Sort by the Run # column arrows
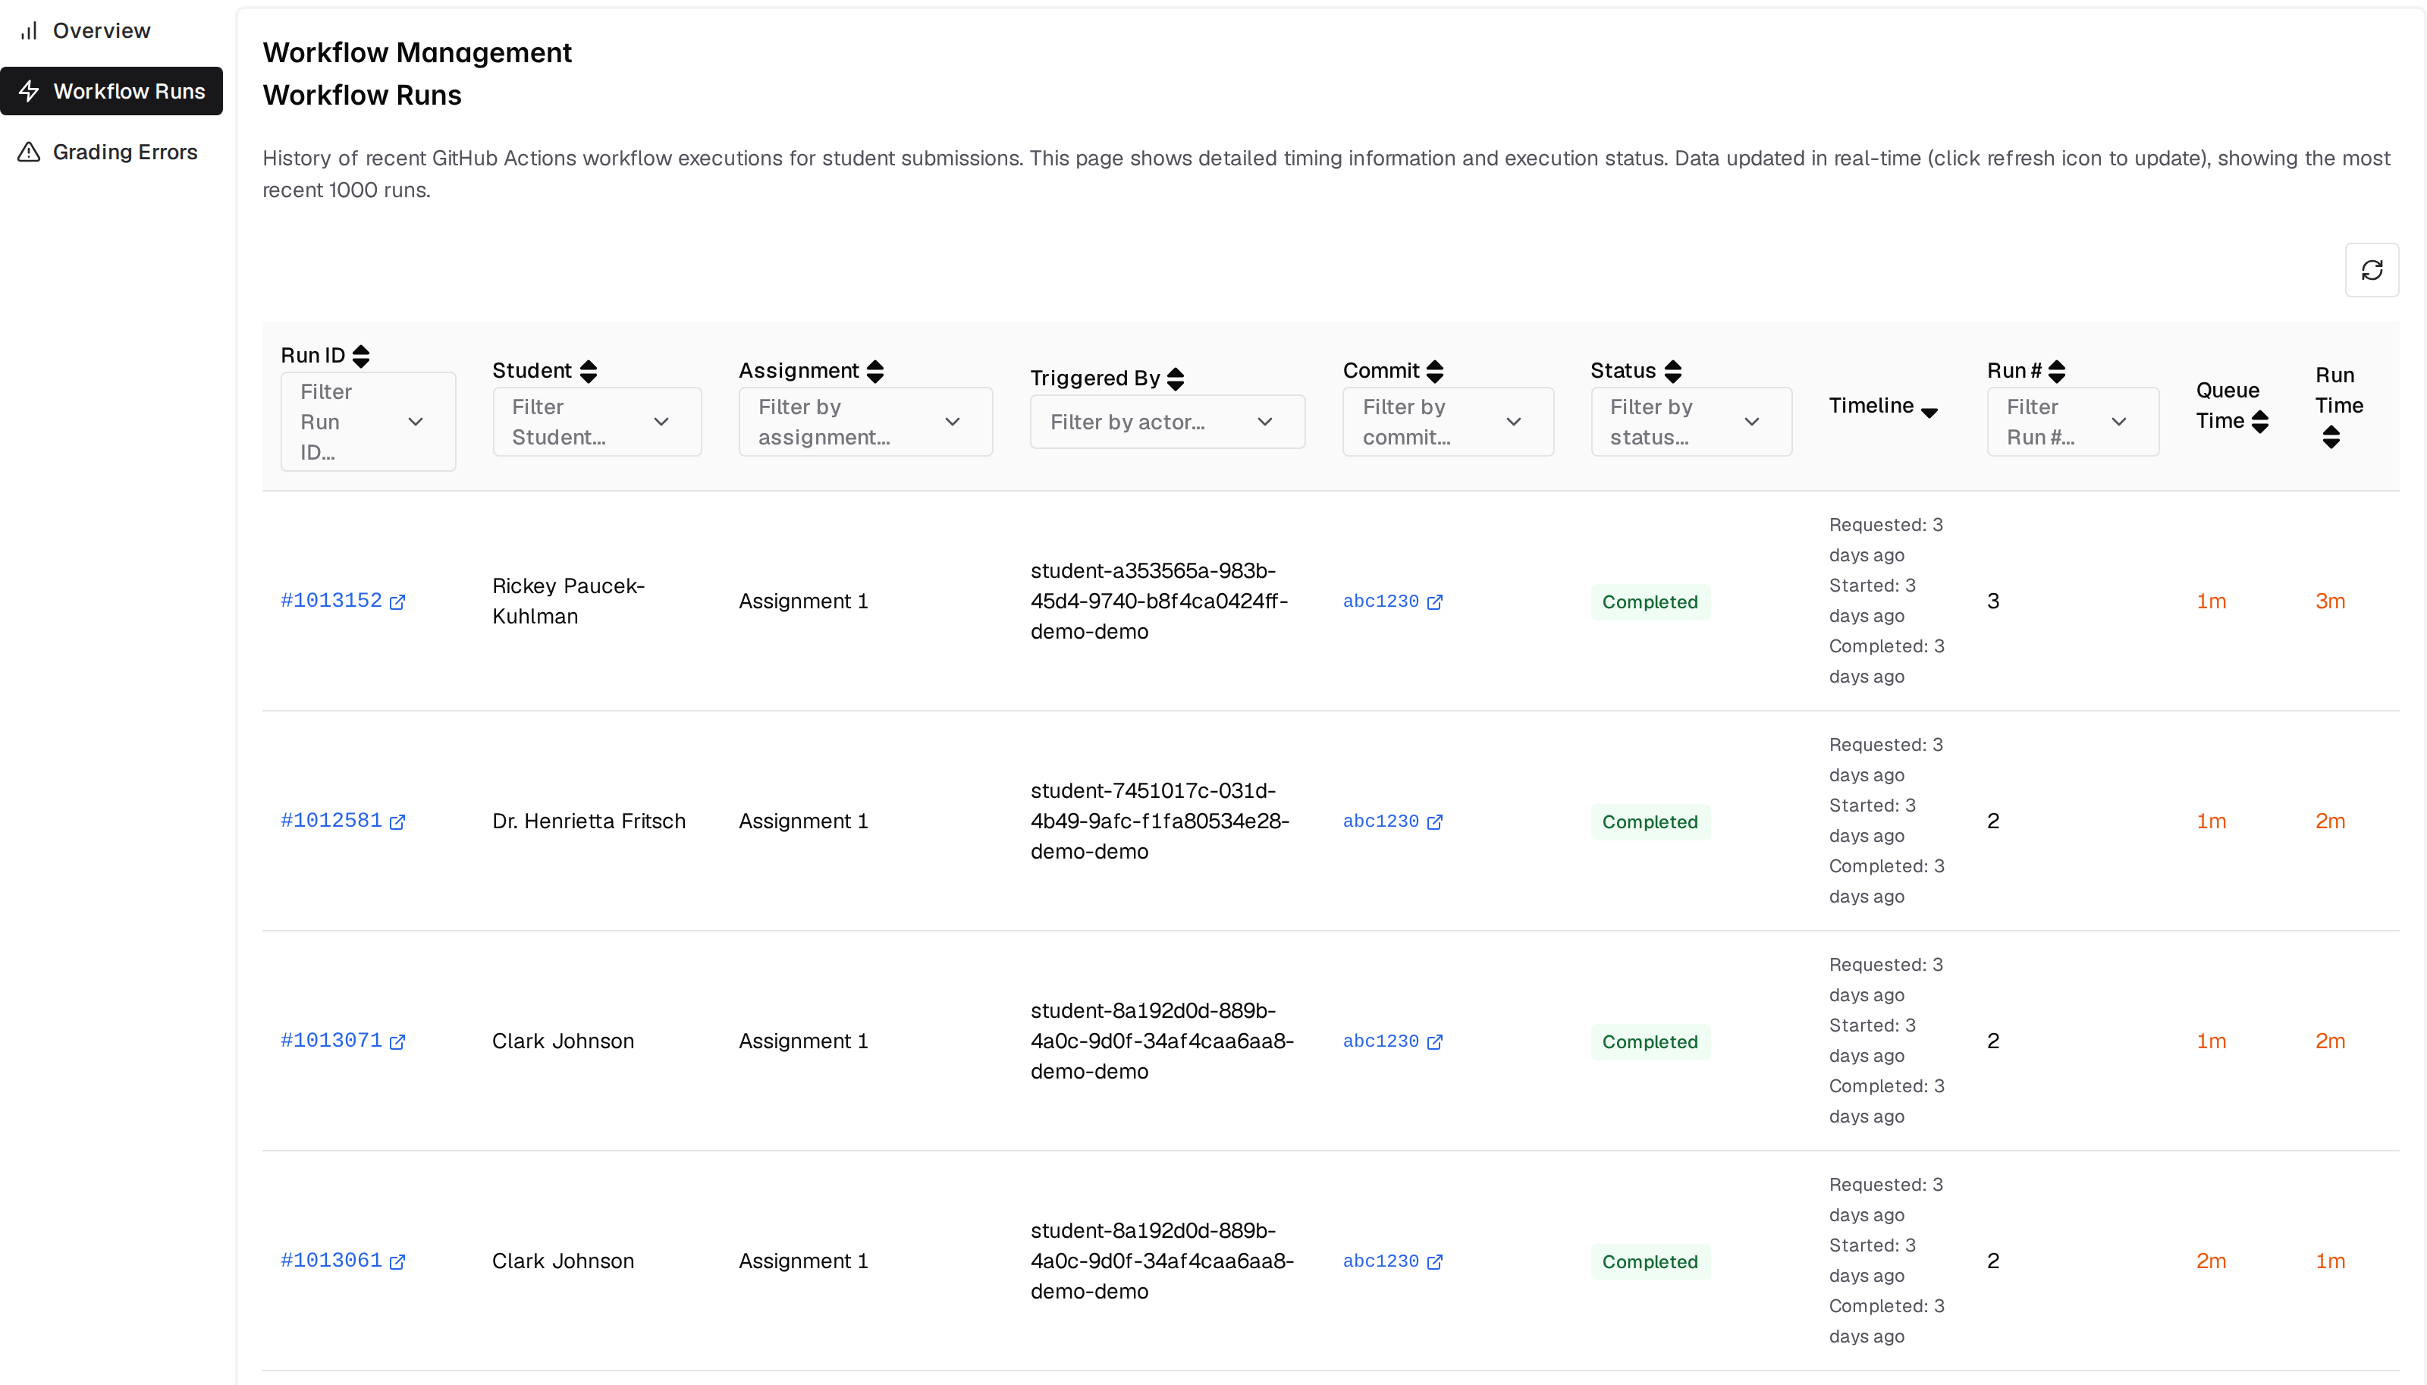2427x1385 pixels. point(2056,371)
